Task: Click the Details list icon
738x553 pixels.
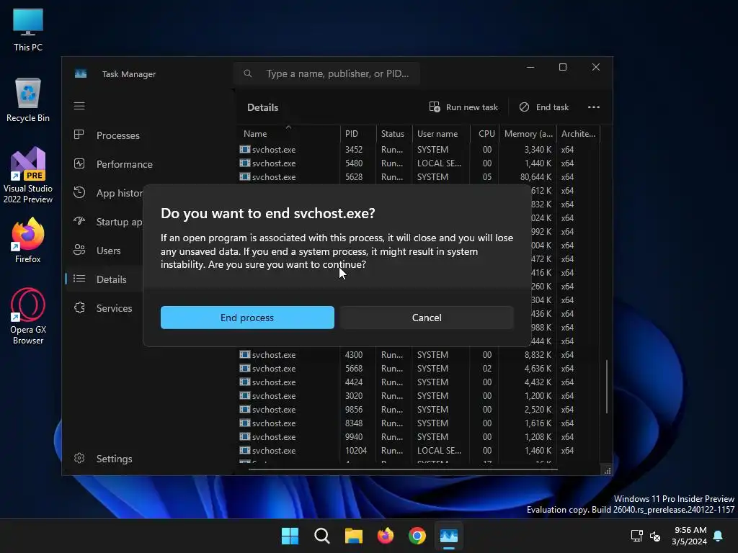Action: click(x=79, y=279)
